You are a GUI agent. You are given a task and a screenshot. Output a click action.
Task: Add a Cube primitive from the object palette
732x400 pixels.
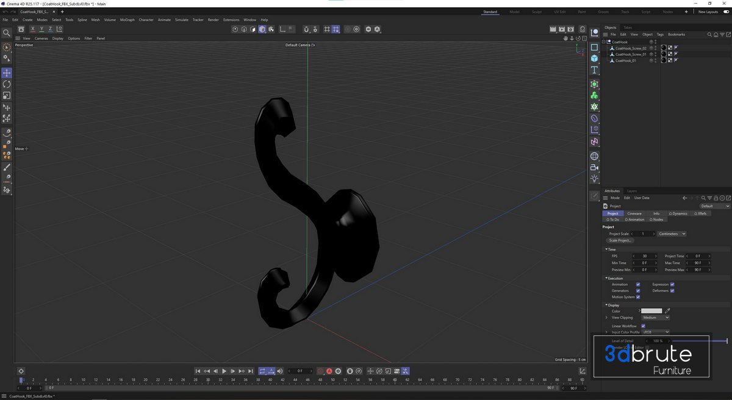(594, 59)
